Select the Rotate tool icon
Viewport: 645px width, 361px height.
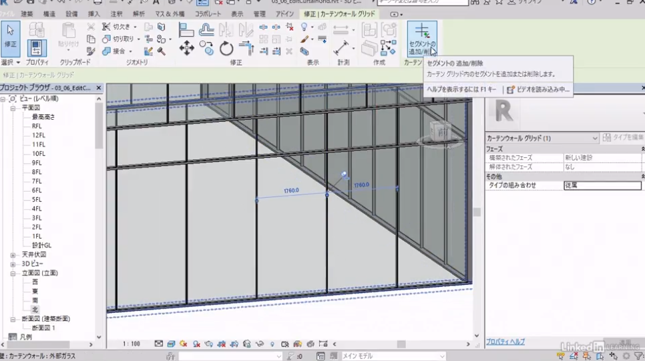click(x=226, y=48)
